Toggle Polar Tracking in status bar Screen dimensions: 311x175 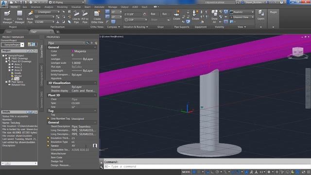217,172
